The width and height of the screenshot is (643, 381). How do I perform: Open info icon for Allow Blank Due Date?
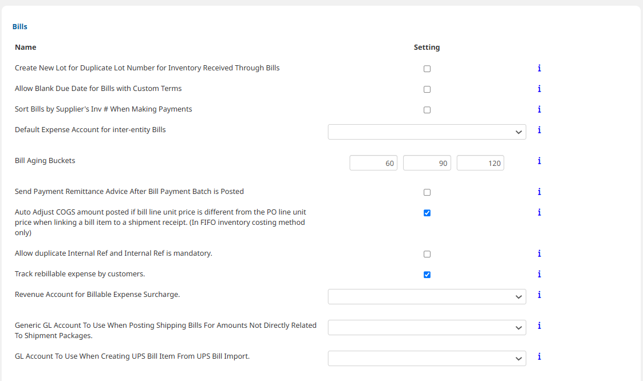click(539, 89)
